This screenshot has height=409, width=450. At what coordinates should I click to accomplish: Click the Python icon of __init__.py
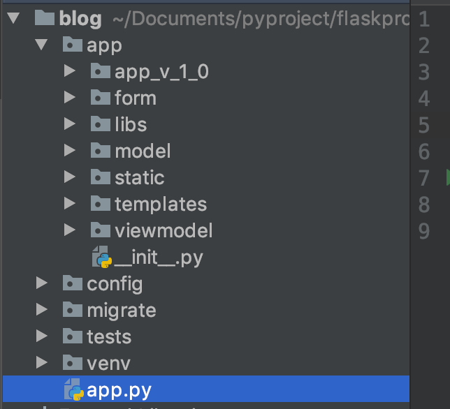pyautogui.click(x=102, y=258)
